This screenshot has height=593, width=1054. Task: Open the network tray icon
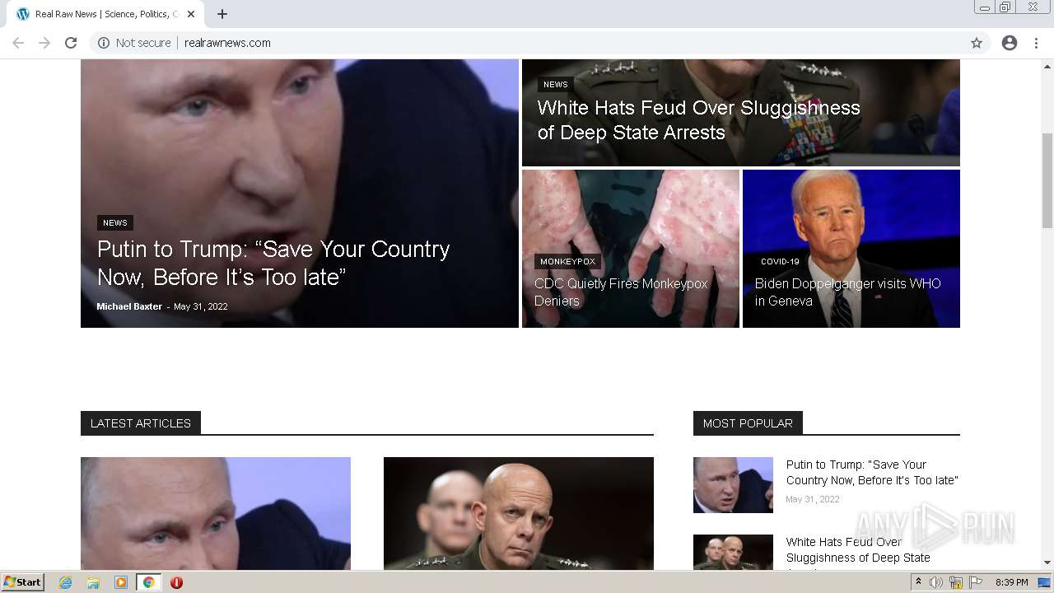point(956,582)
